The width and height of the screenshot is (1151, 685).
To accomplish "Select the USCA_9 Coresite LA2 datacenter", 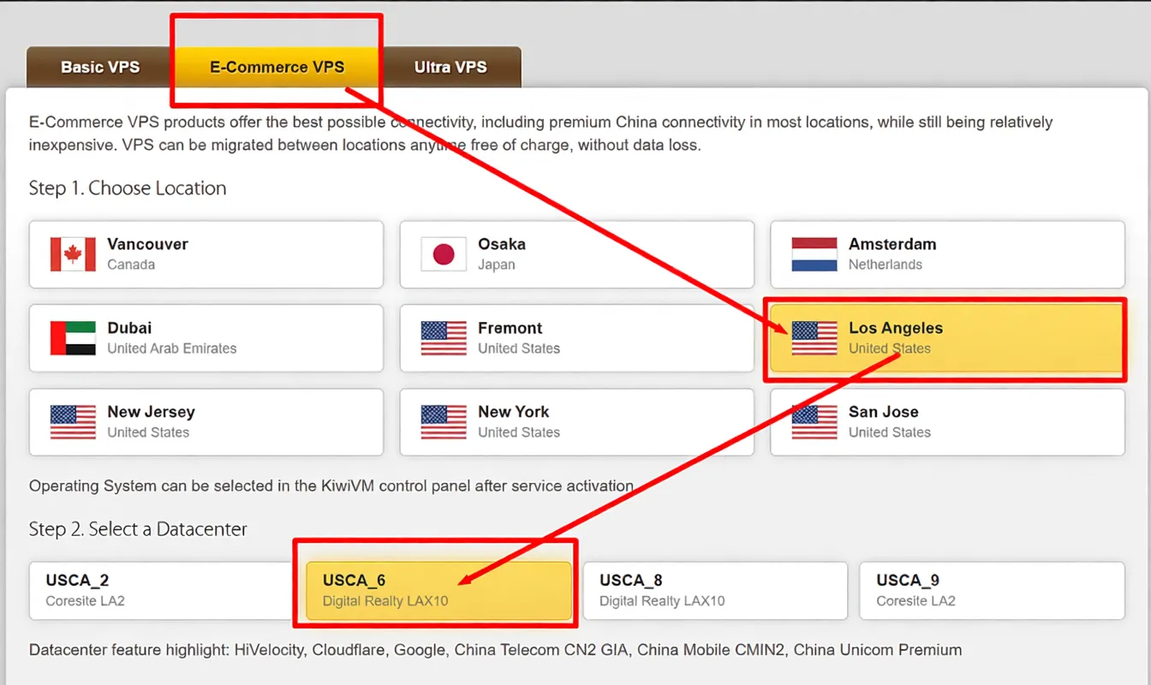I will [x=992, y=591].
